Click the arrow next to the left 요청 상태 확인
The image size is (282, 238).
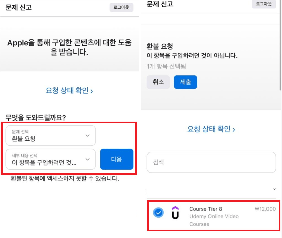[92, 91]
